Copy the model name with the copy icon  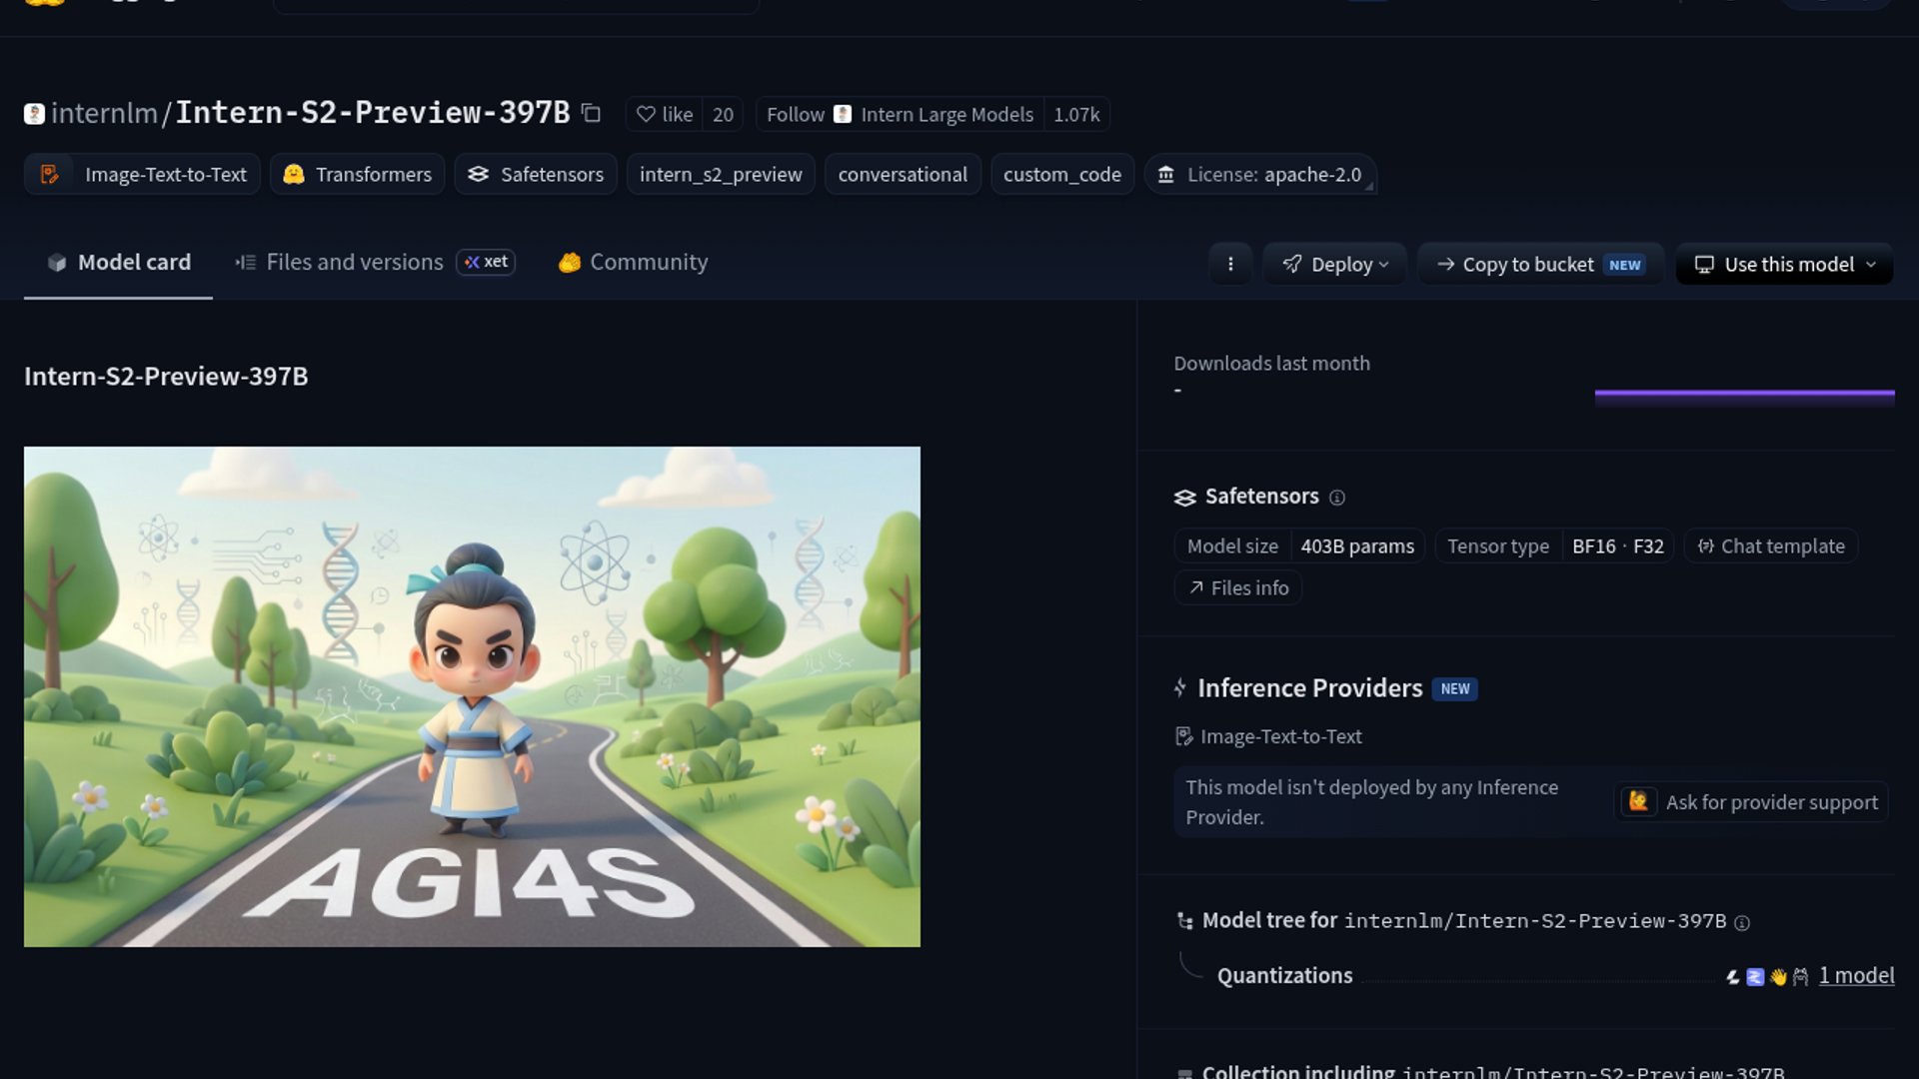pyautogui.click(x=591, y=113)
